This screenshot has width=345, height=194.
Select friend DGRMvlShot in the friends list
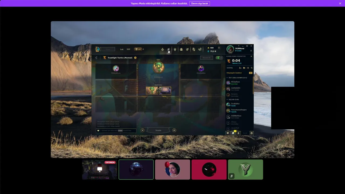(x=239, y=116)
